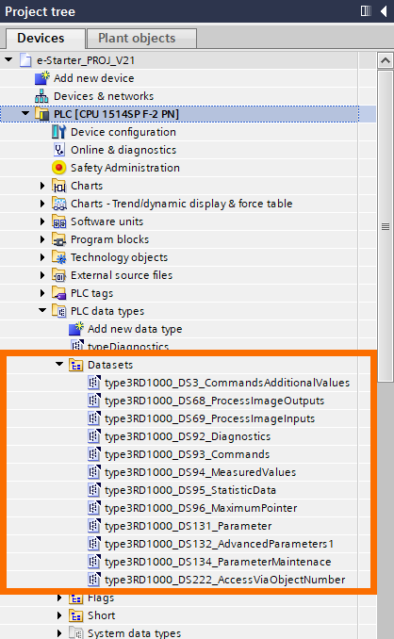The width and height of the screenshot is (394, 639).
Task: Open Add new data type
Action: (135, 329)
